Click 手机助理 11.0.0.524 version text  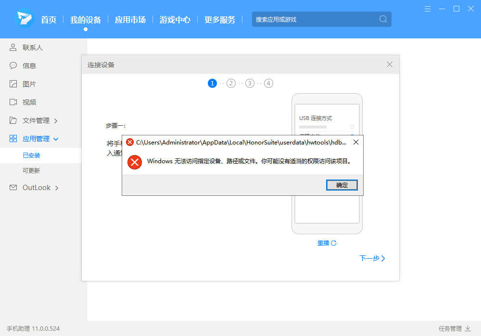(x=33, y=328)
